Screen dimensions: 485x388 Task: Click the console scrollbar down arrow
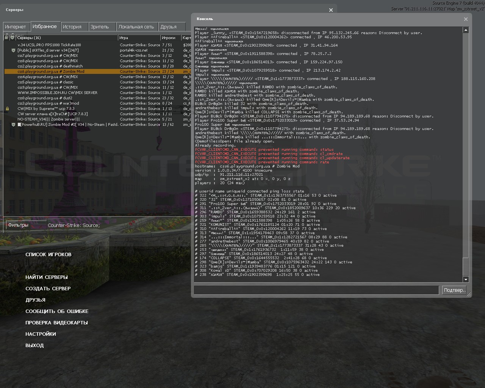pyautogui.click(x=466, y=279)
